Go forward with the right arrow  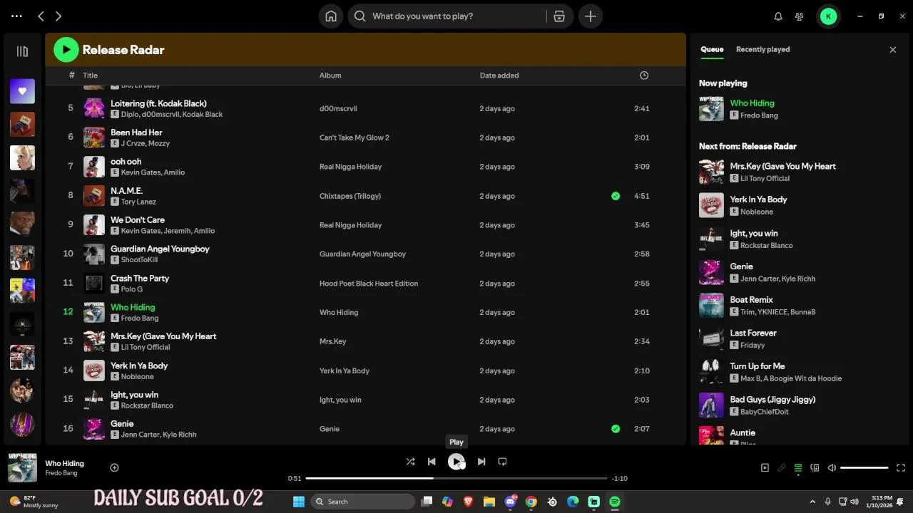click(x=58, y=16)
